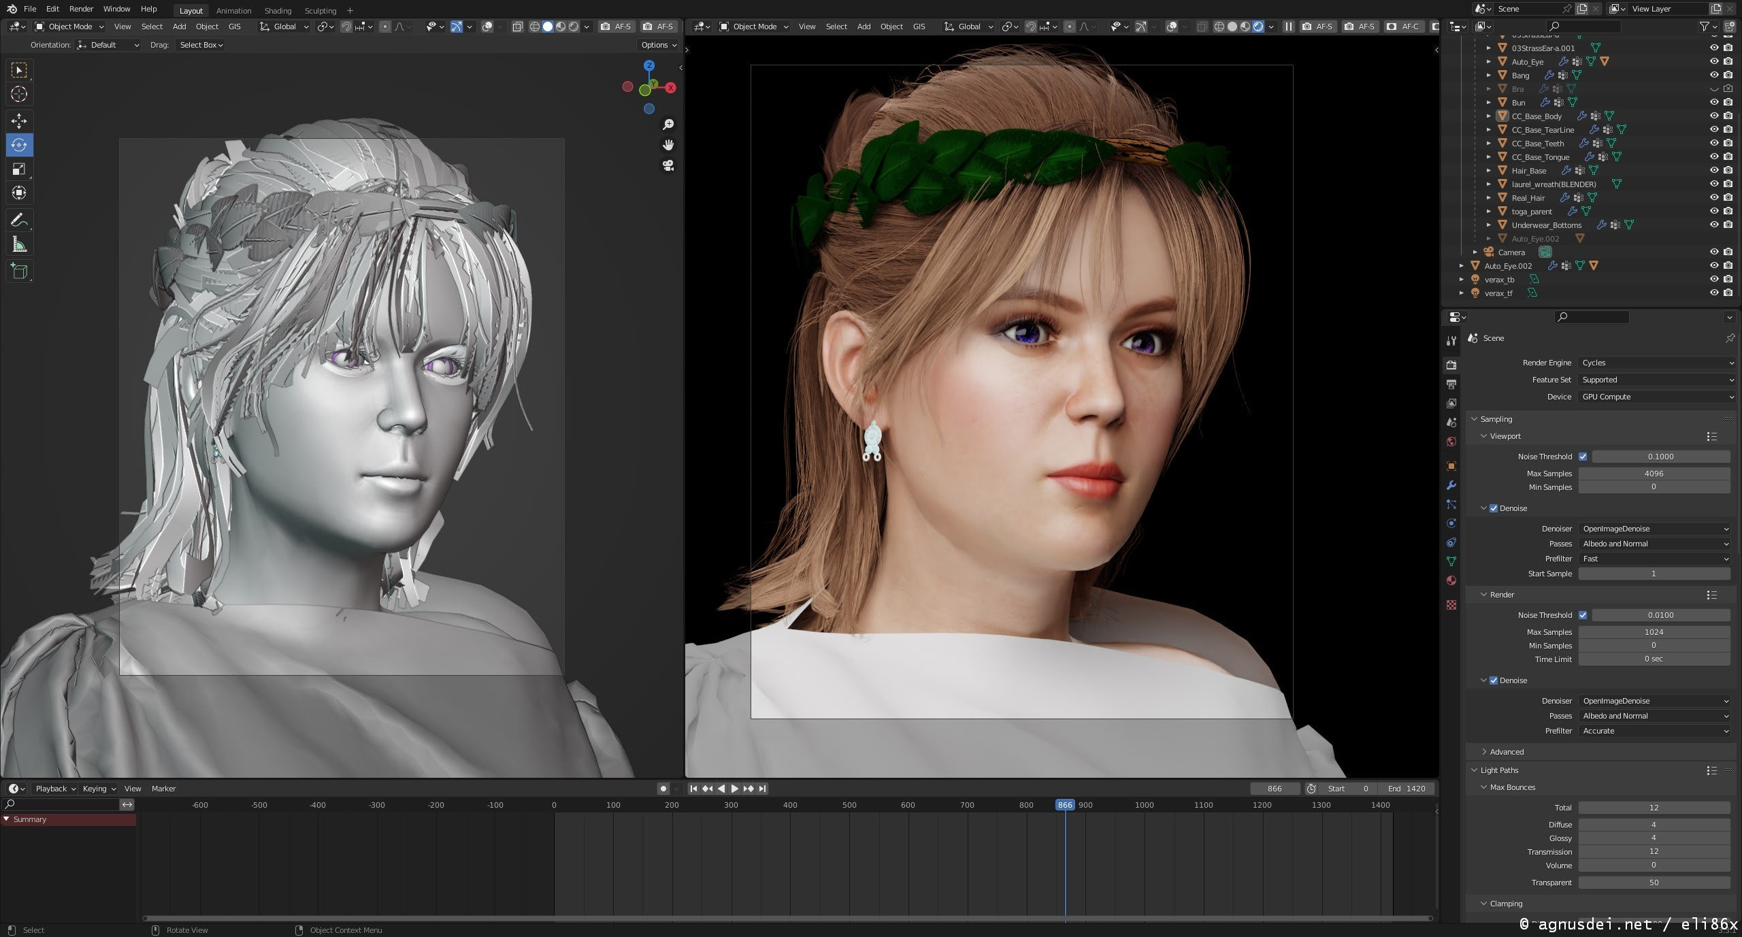Expand the Advanced section
This screenshot has height=937, width=1742.
1506,752
